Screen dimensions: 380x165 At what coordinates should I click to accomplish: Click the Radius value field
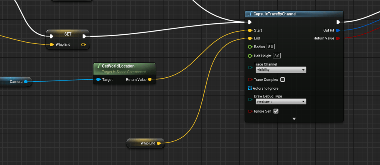pos(271,47)
